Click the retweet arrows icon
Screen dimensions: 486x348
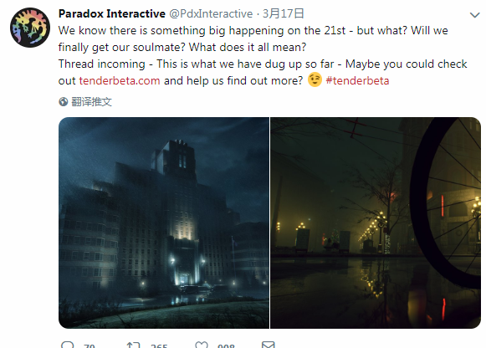[134, 345]
